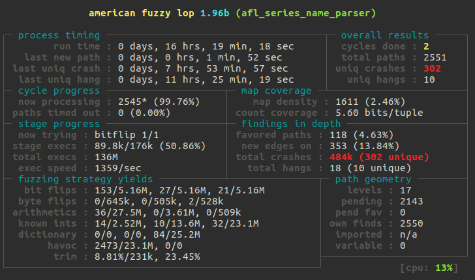Click the 'run time' label
Viewport: 475px width, 280px height.
pos(76,47)
